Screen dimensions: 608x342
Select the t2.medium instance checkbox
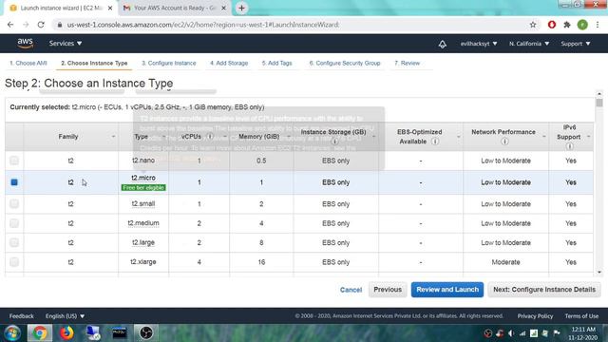point(14,223)
